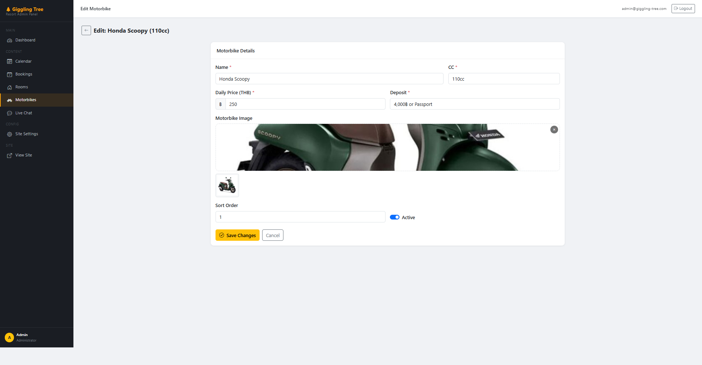Click the Calendar icon in sidebar

pos(10,62)
